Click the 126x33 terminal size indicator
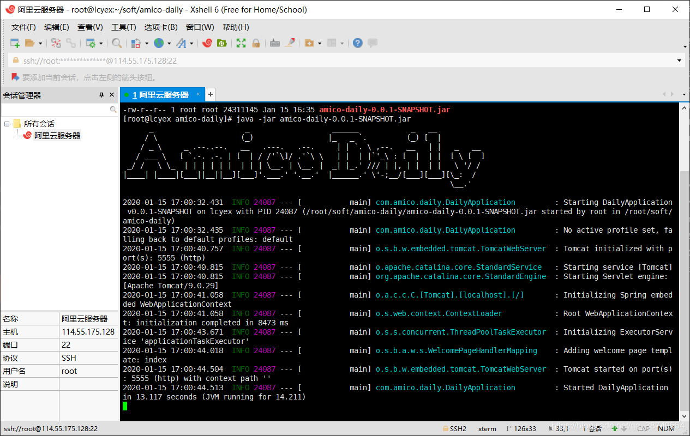Screen dimensions: 690x436 tap(521, 429)
